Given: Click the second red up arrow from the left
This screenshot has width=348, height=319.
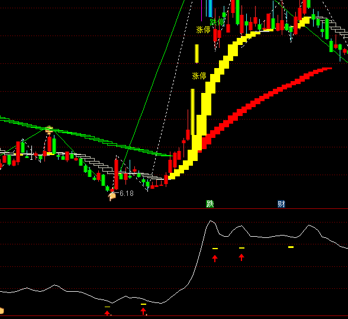Looking at the screenshot, I should click(x=143, y=311).
